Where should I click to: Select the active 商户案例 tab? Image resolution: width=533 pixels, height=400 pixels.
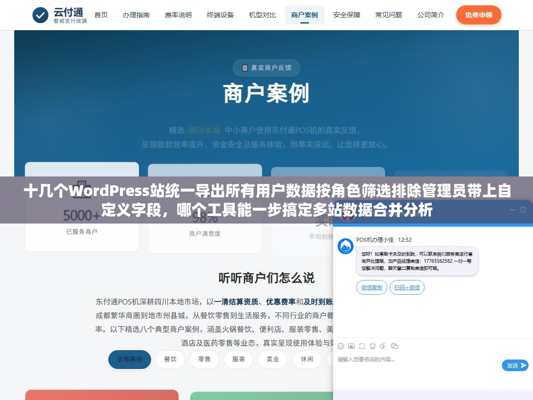(304, 15)
